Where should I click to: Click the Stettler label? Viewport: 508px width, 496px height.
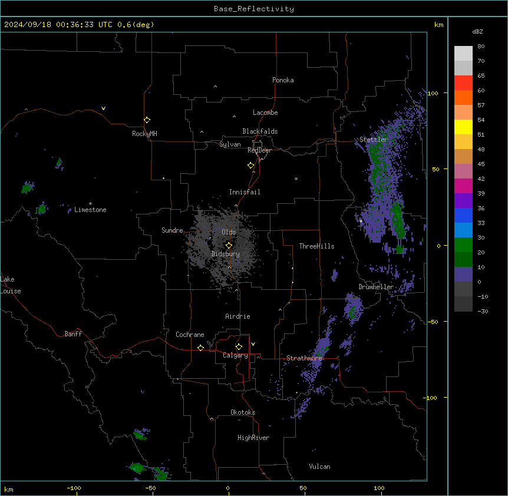(x=374, y=140)
